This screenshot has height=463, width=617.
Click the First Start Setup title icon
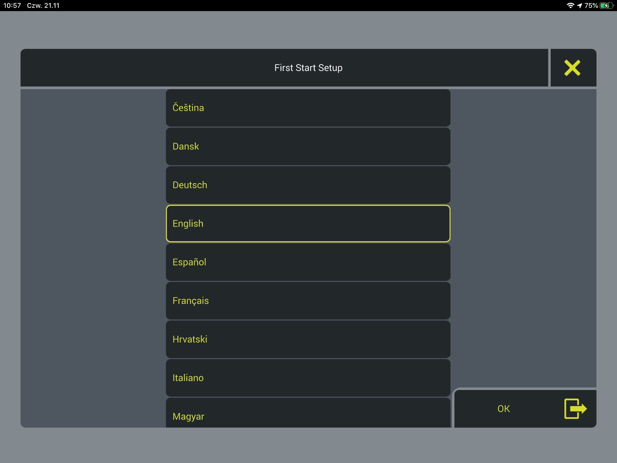(572, 68)
